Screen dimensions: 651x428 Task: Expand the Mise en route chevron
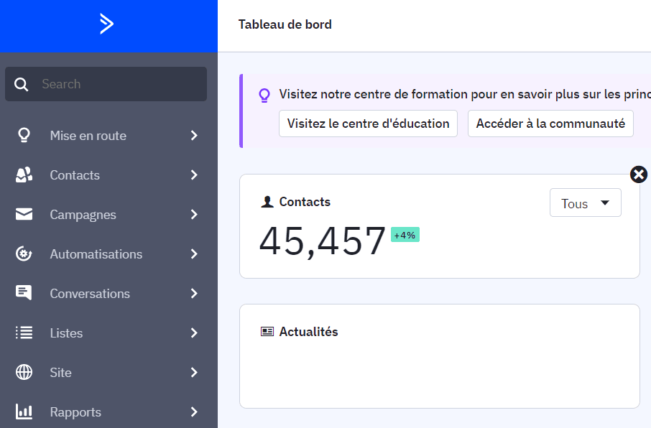[x=194, y=135]
